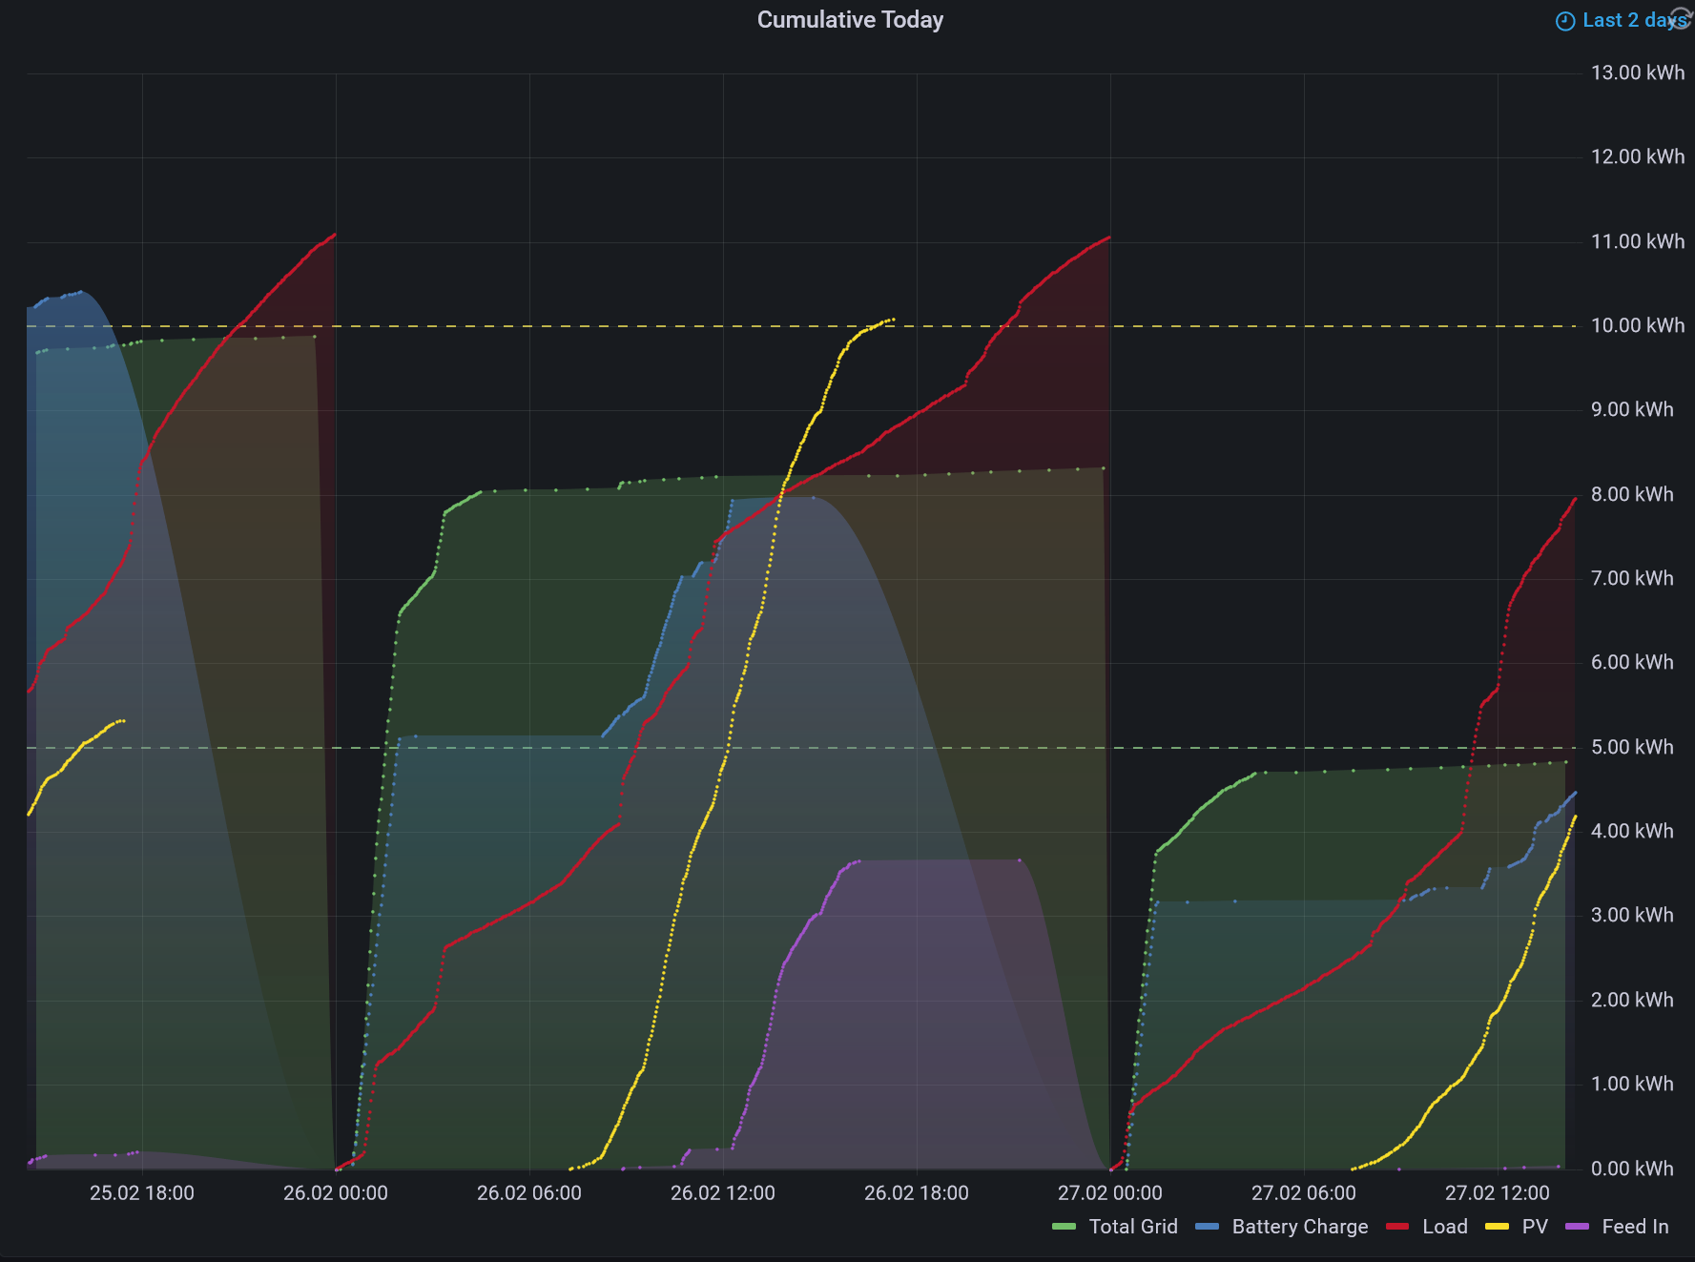Click the 12.00 kWh axis label
Viewport: 1695px width, 1262px height.
coord(1637,156)
